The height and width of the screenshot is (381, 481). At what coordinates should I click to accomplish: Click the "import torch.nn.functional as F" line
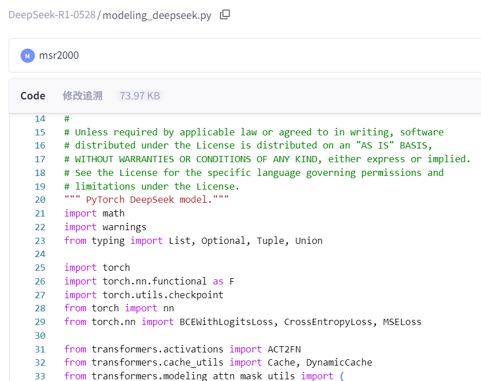click(x=149, y=281)
